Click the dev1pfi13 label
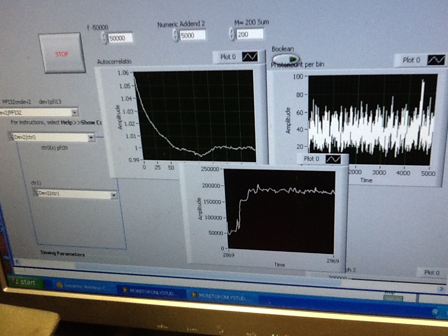 (x=50, y=102)
